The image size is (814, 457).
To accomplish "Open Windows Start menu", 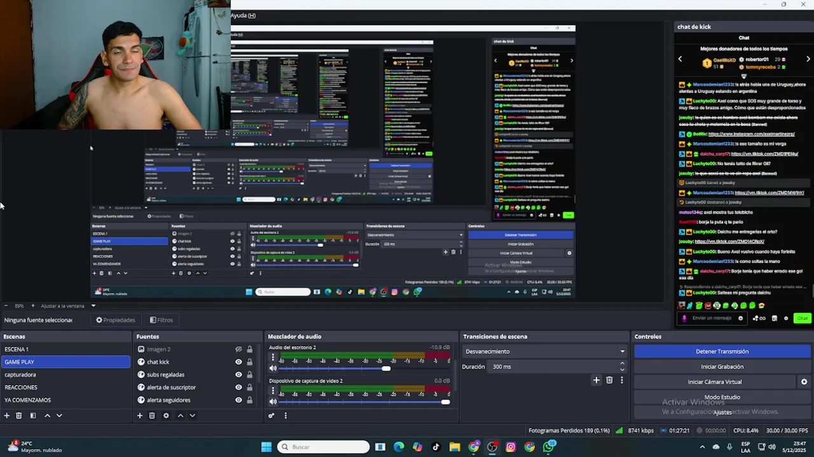I will 266,447.
